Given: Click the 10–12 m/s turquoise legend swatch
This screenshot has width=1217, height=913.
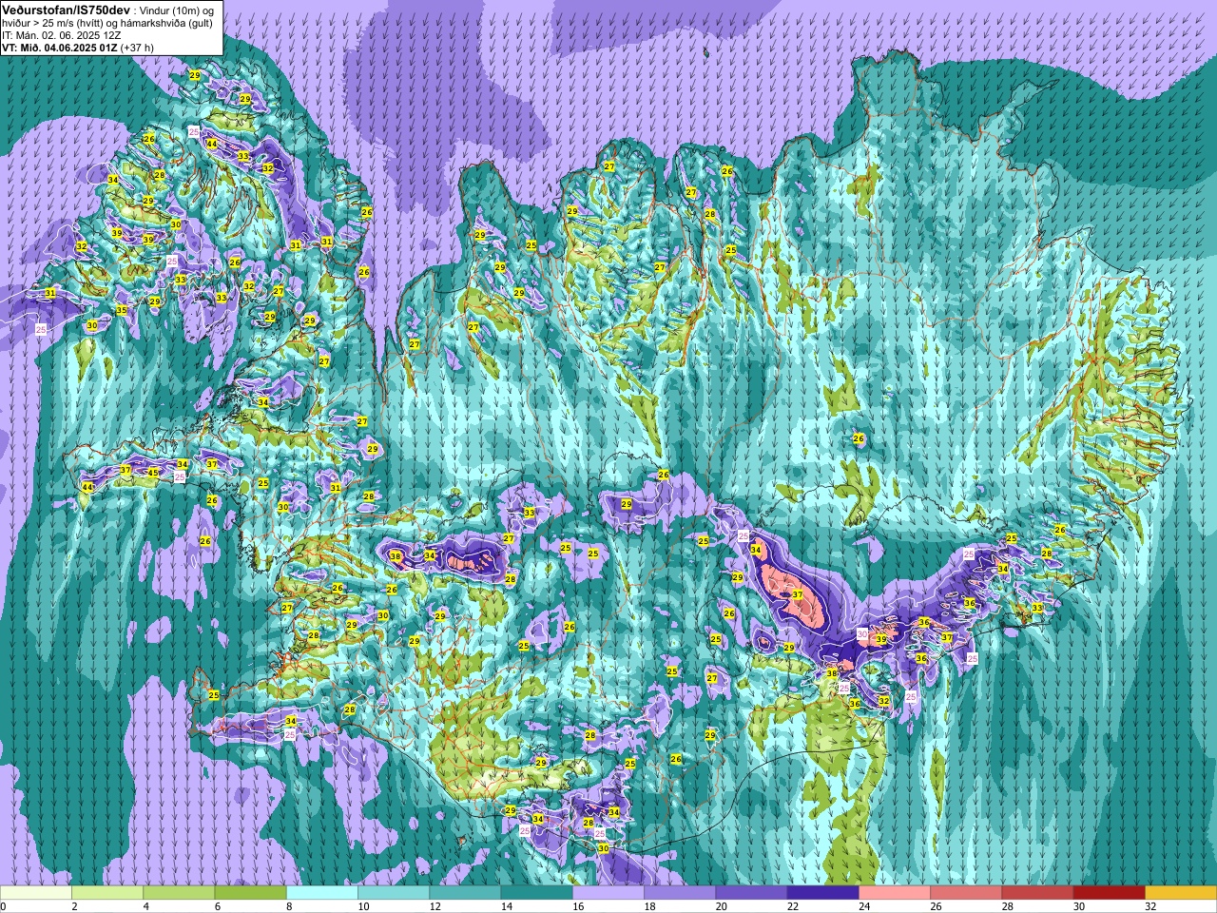Looking at the screenshot, I should coord(394,893).
